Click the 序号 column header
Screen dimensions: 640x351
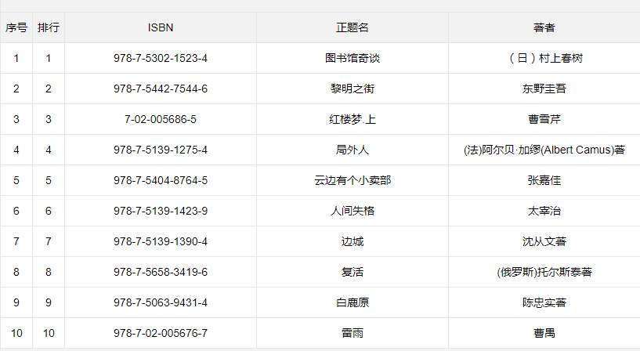tap(16, 27)
